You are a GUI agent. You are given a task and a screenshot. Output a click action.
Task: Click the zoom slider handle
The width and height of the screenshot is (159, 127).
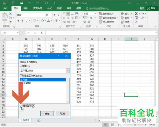[x=135, y=125]
